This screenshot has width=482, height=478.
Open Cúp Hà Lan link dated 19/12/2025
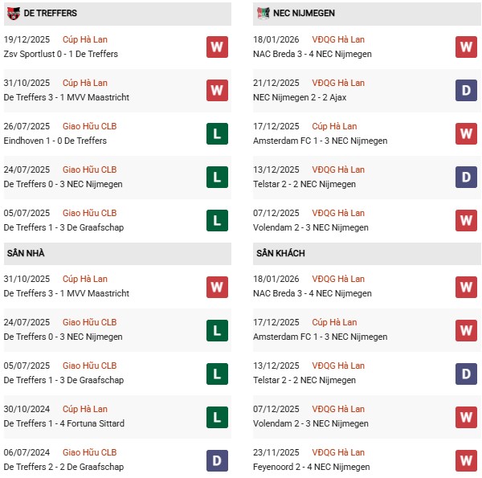point(85,40)
